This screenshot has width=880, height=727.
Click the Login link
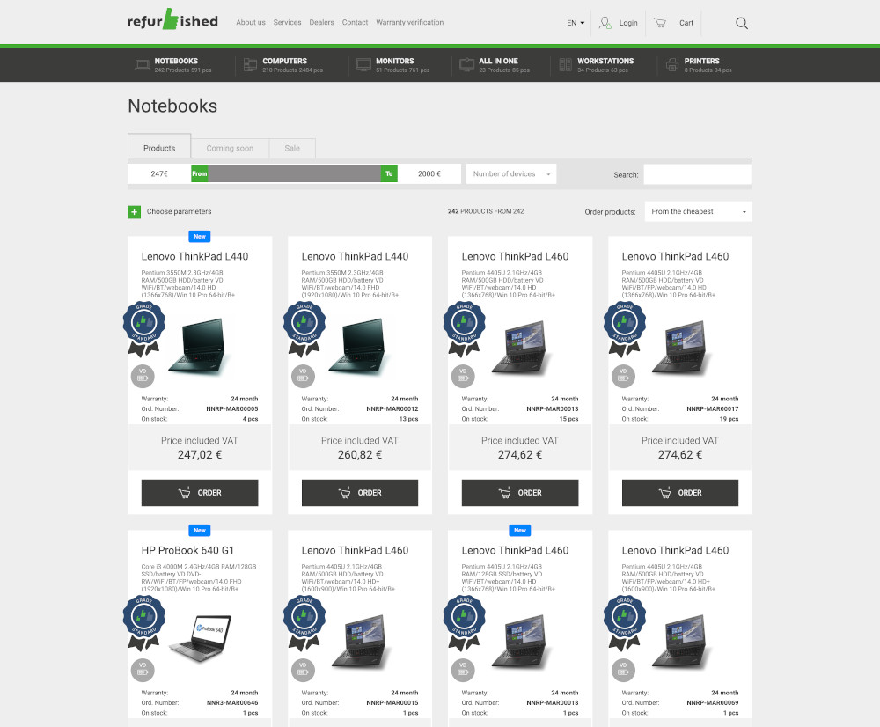(x=628, y=23)
